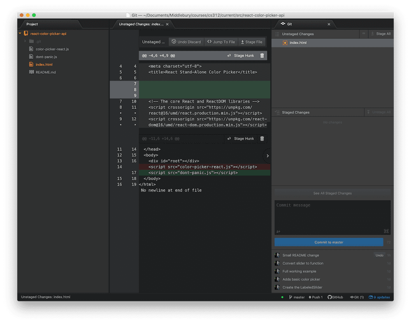Click Stage Hunk for the -11,6 +14,6 hunk
411x324 pixels.
click(x=241, y=139)
